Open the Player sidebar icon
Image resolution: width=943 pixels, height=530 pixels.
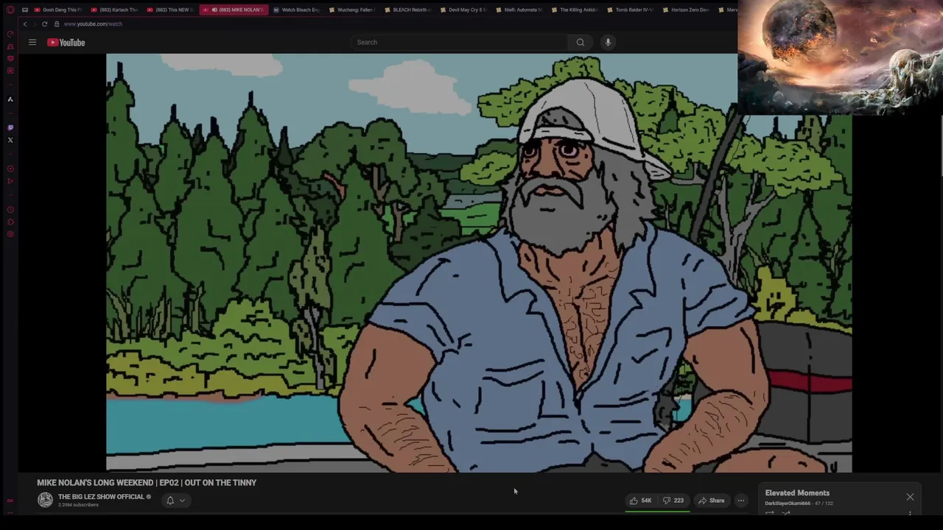pyautogui.click(x=10, y=169)
